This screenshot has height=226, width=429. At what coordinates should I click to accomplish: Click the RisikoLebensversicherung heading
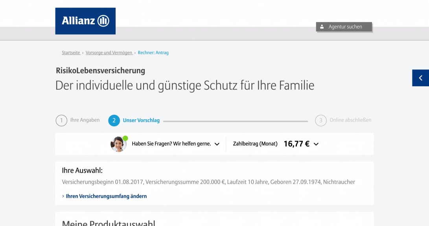(100, 71)
